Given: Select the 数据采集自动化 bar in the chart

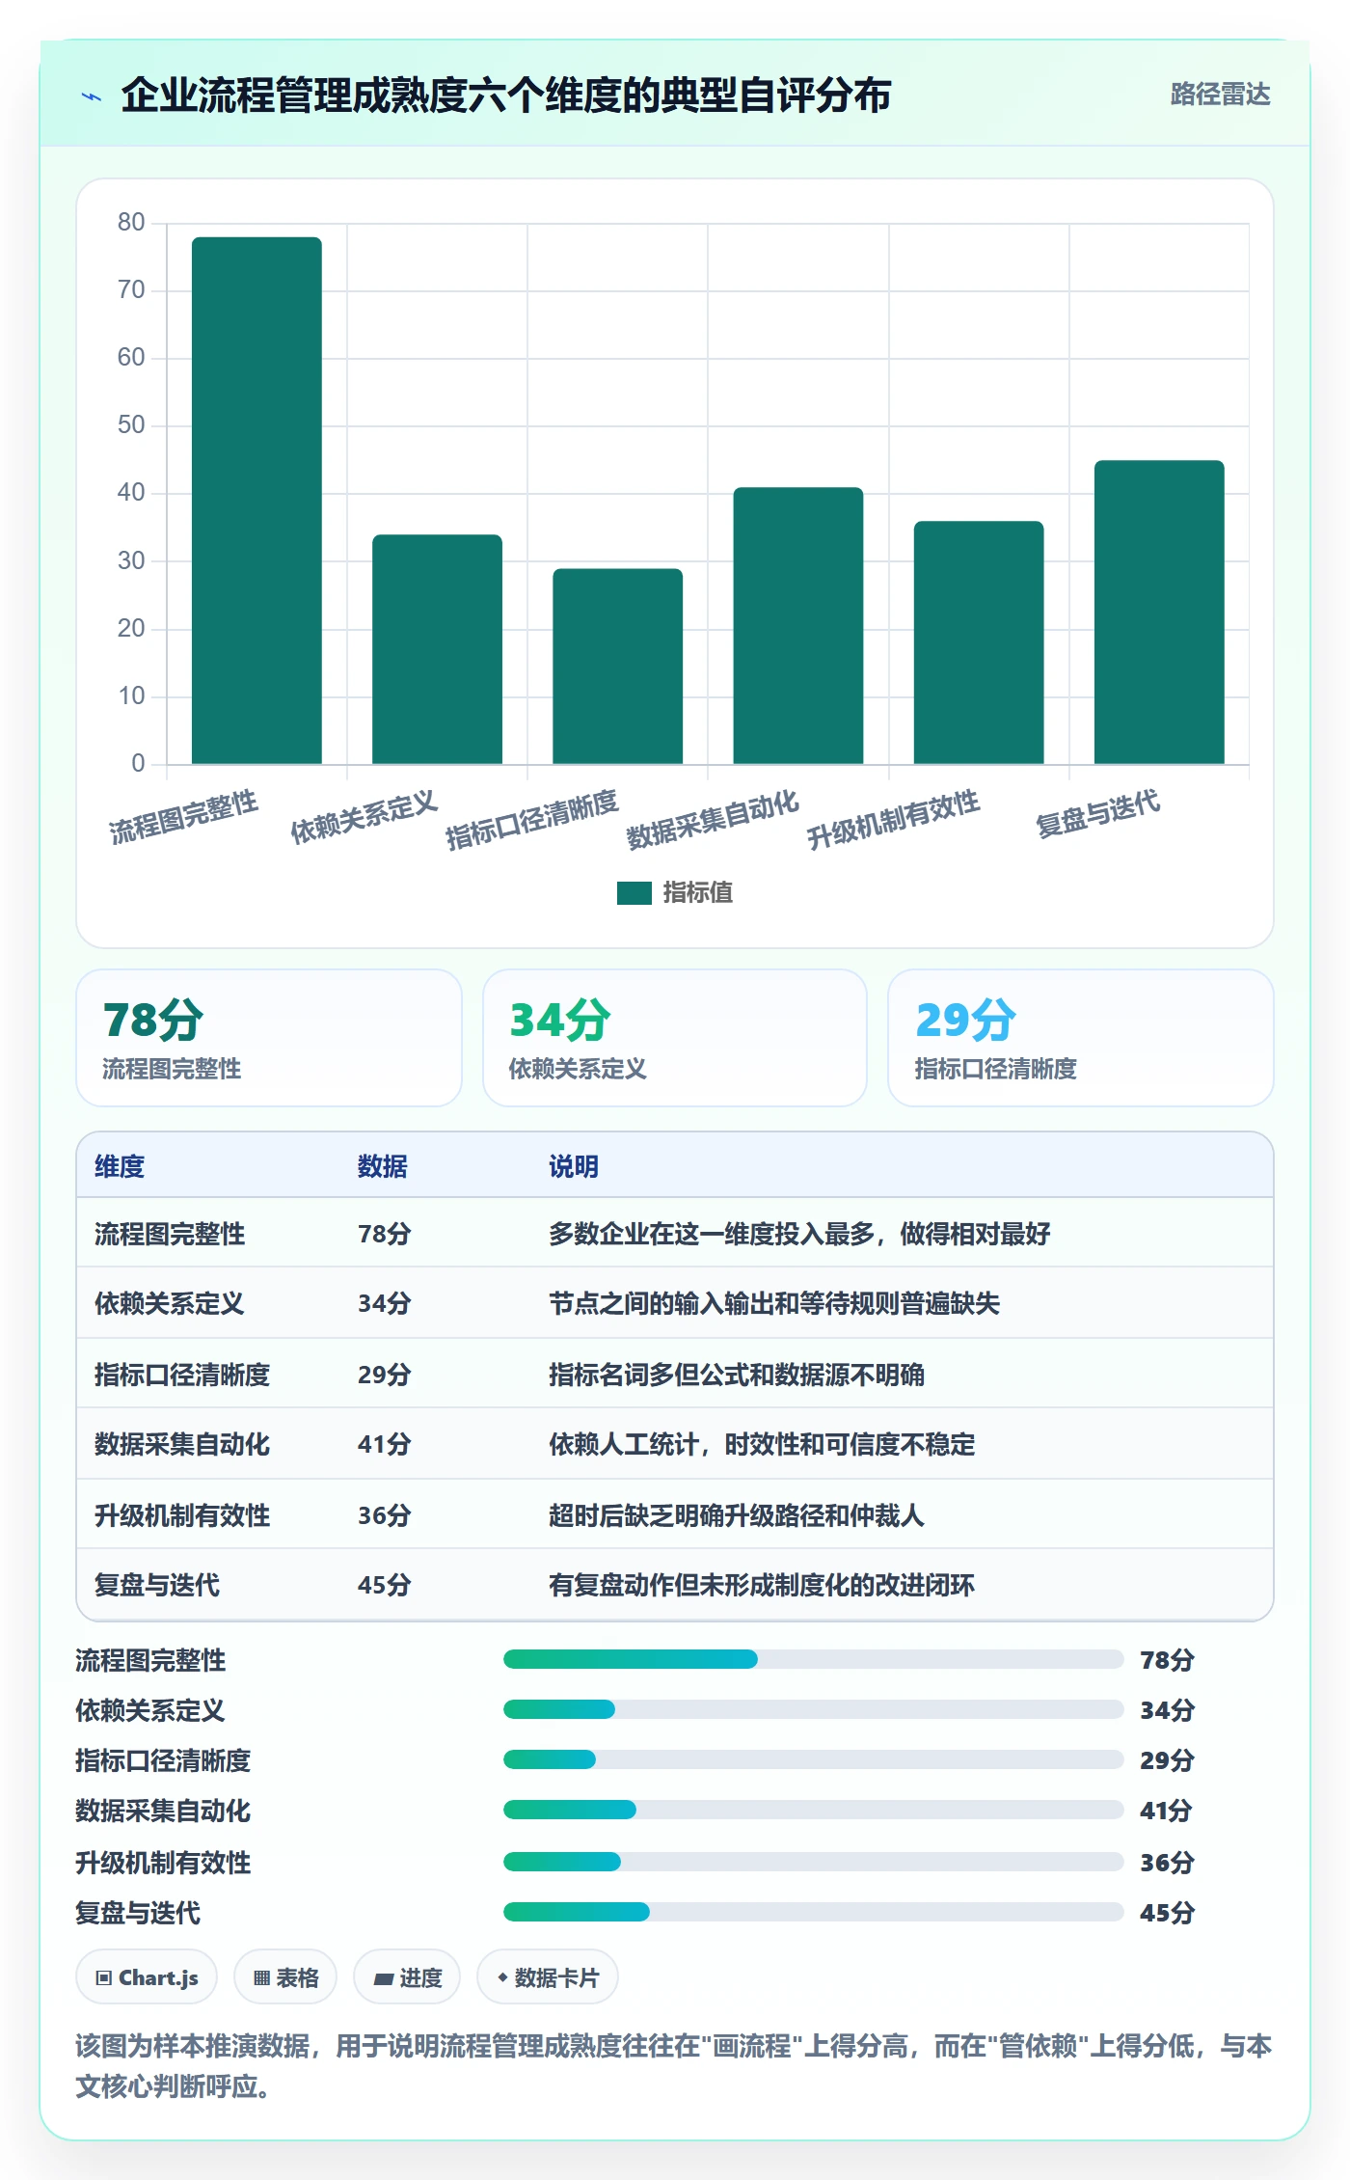Looking at the screenshot, I should 798,626.
